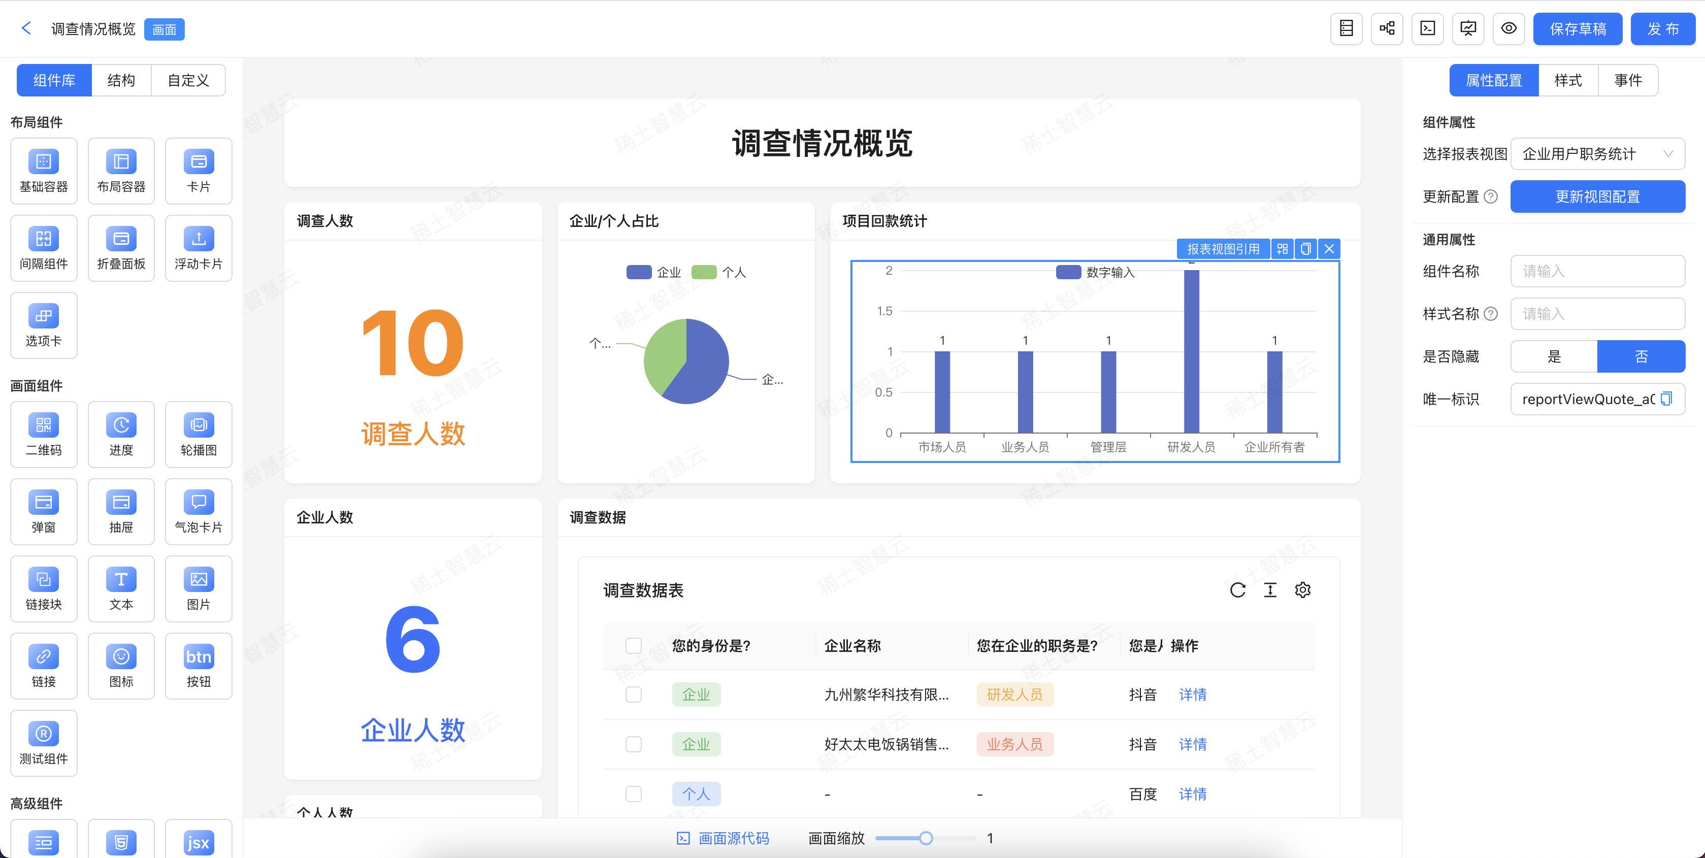Click the duplicate icon on the selected chart toolbar
Image resolution: width=1705 pixels, height=858 pixels.
[1305, 249]
